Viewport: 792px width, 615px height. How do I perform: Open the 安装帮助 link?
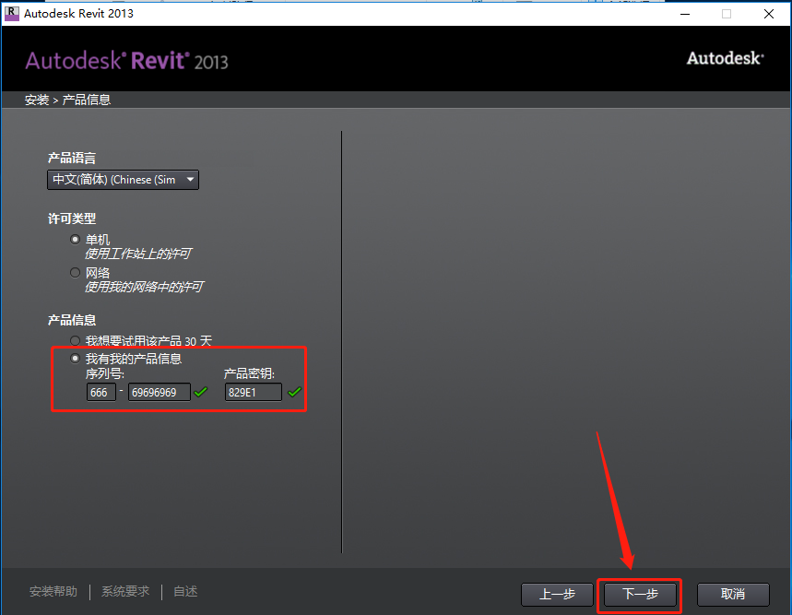coord(53,591)
